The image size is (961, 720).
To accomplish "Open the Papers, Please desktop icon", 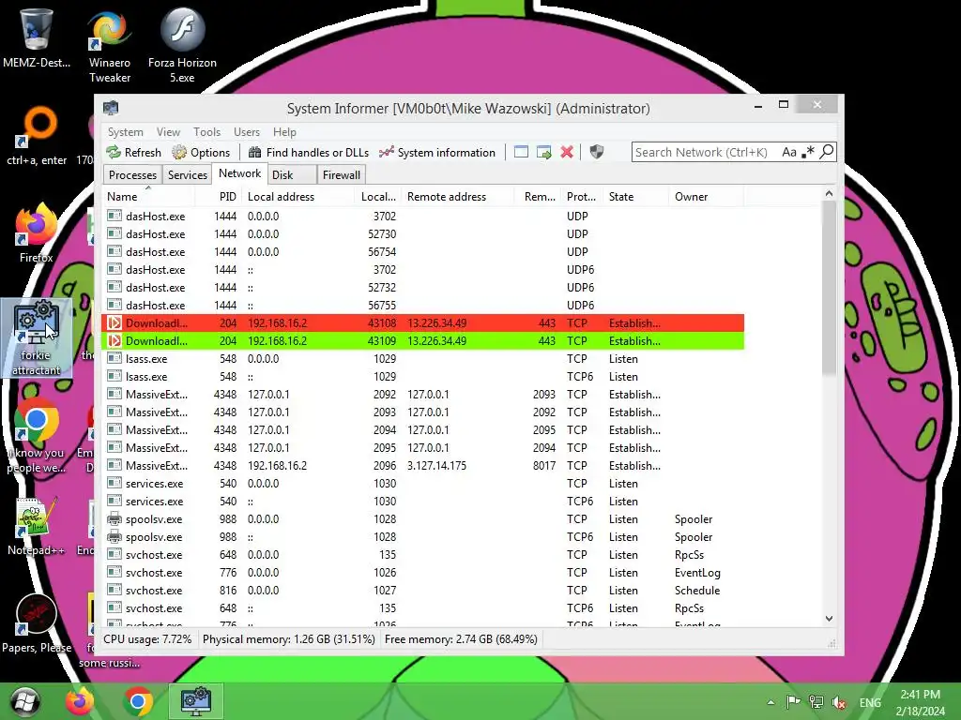I will 37,623.
